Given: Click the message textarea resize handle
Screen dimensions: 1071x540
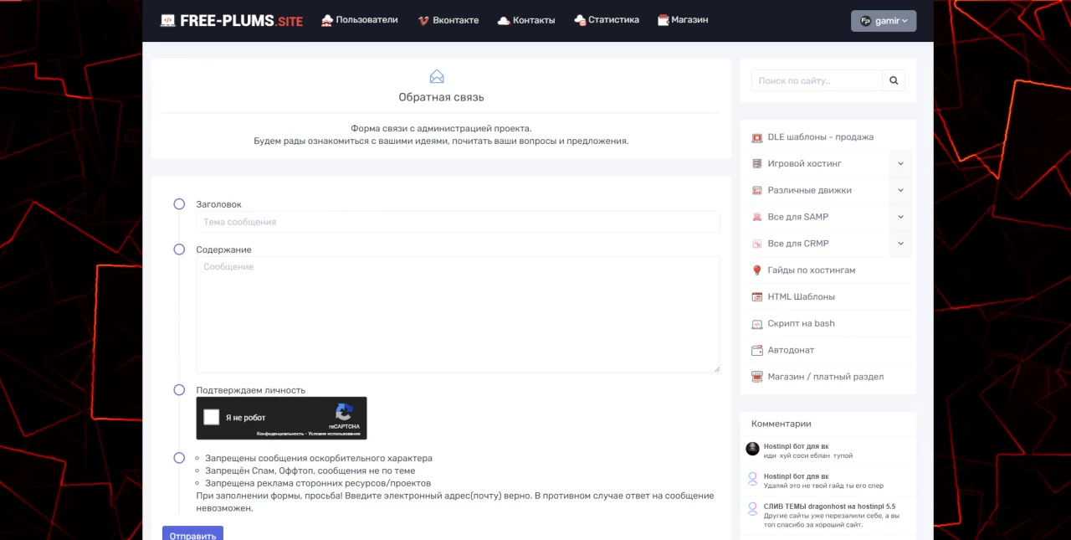Looking at the screenshot, I should (x=716, y=368).
